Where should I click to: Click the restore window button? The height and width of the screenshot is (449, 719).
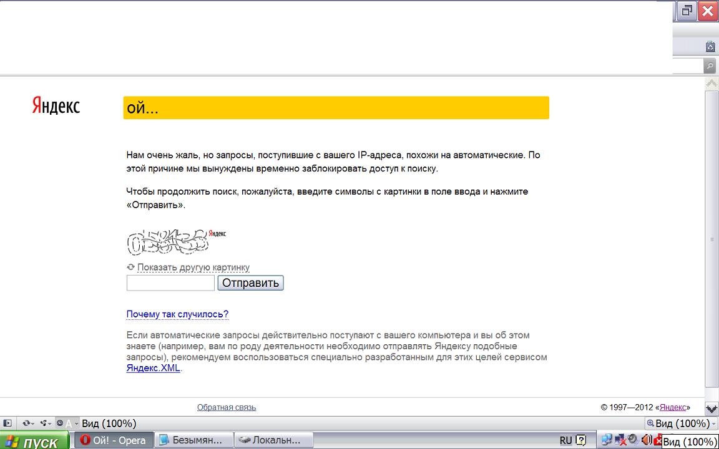coord(687,11)
